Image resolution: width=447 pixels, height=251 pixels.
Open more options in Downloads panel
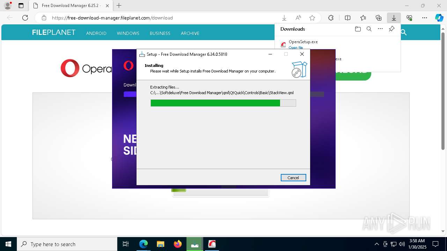pos(380,29)
